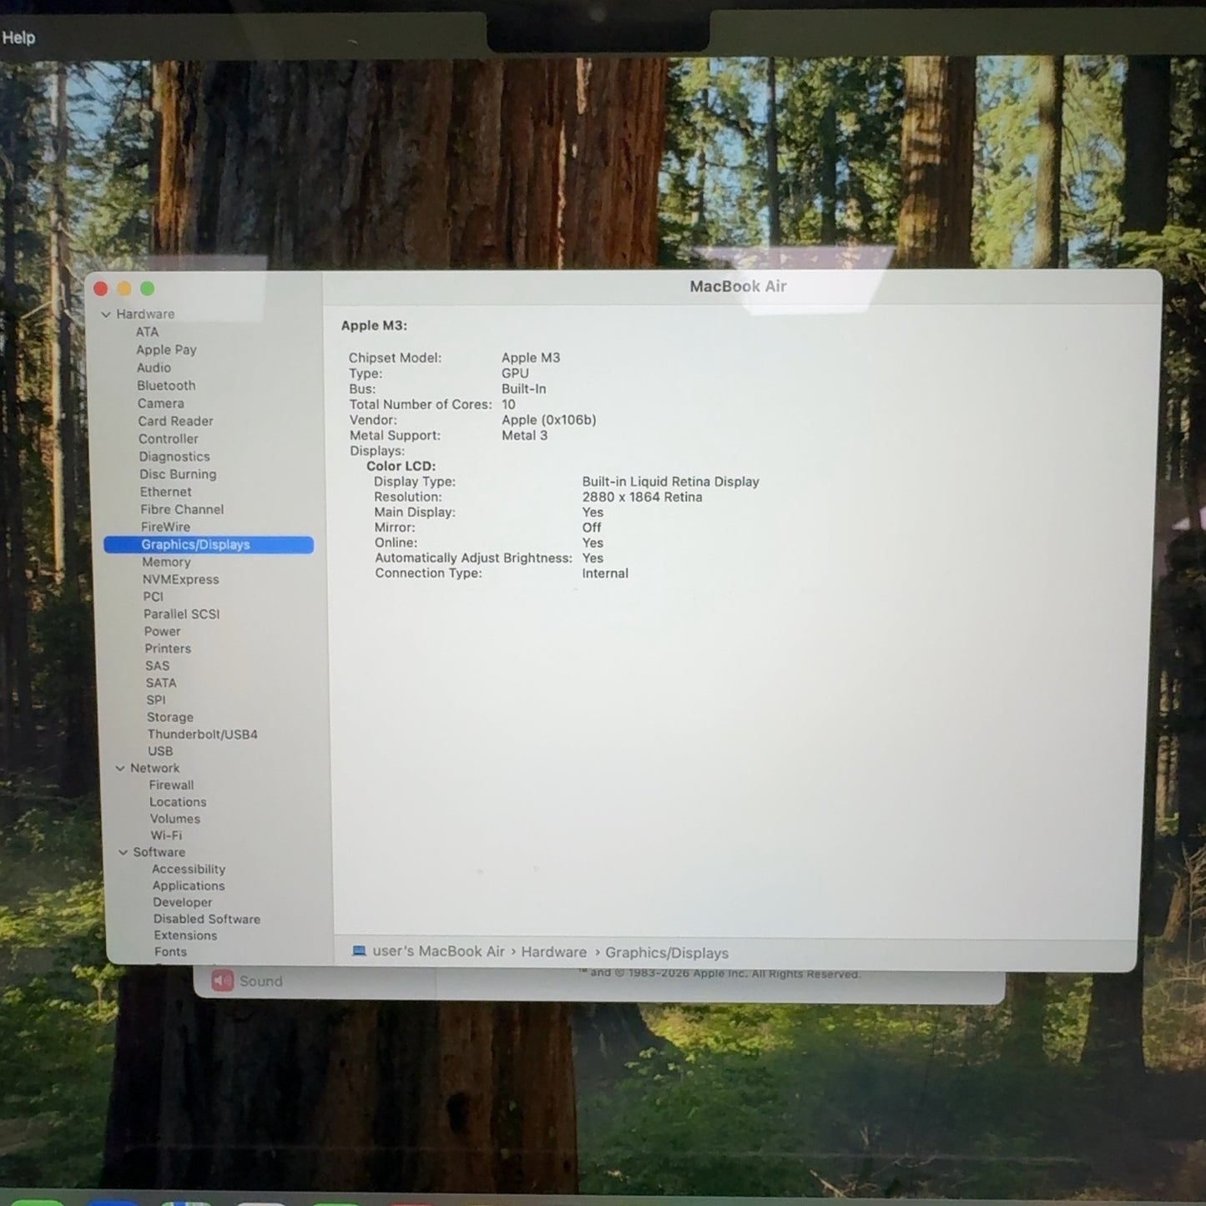Viewport: 1206px width, 1206px height.
Task: Click the Network section header label
Action: pyautogui.click(x=154, y=769)
